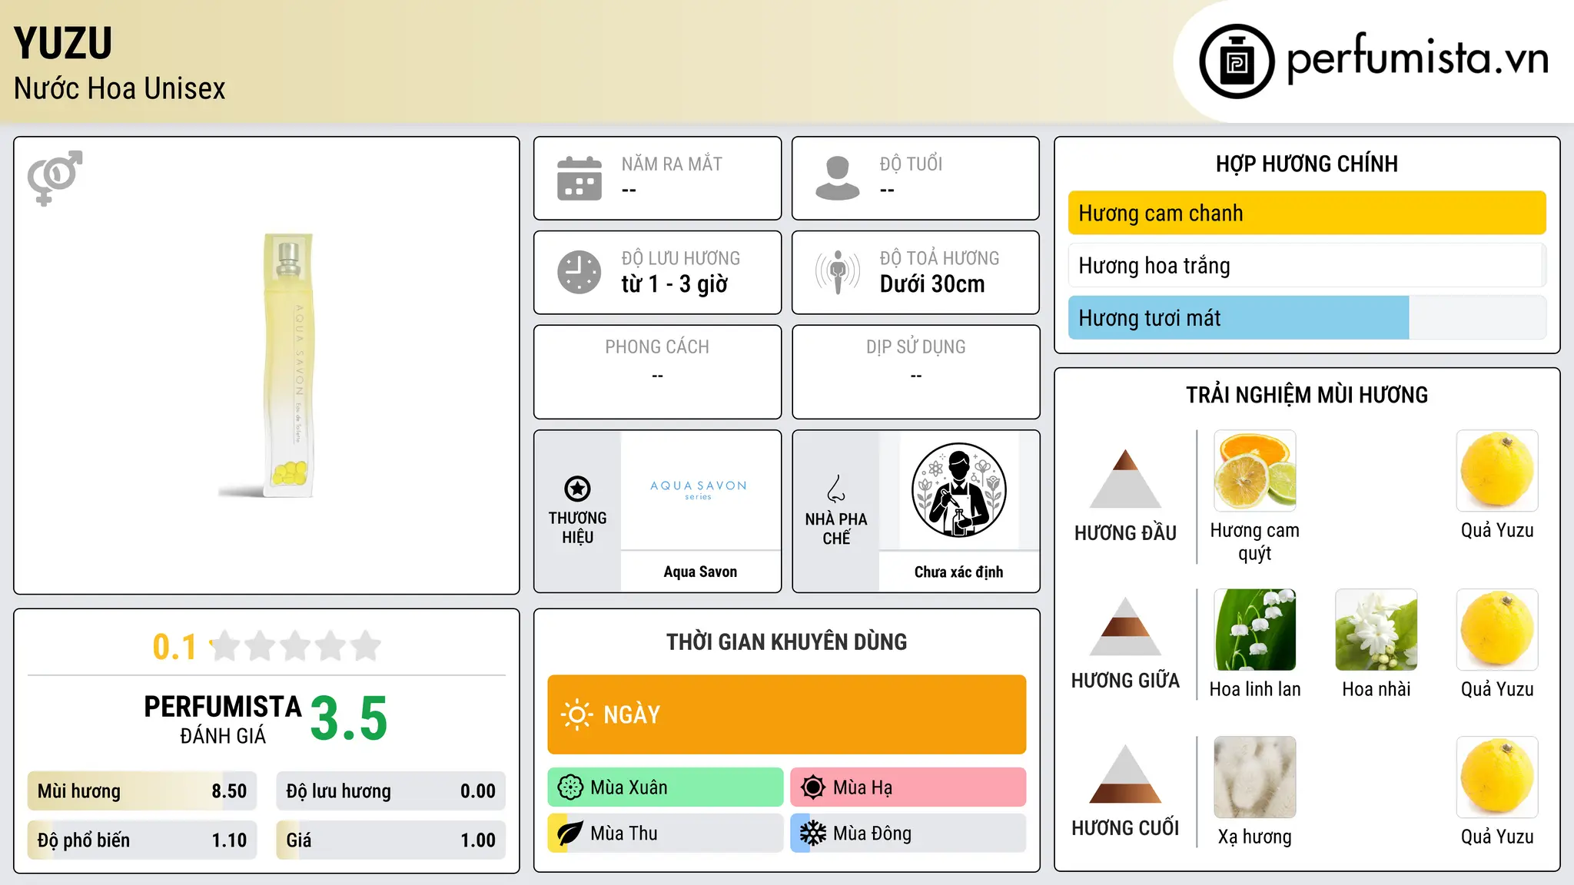Click the nose icon above Nhà pha chế
Screen dimensions: 1574x885
[x=836, y=489]
